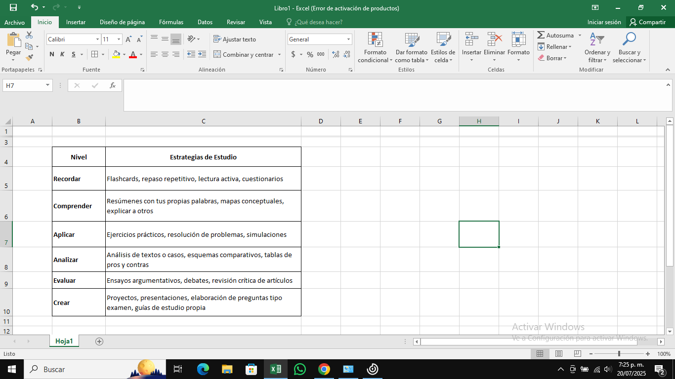
Task: Click the percent style icon
Action: (310, 54)
